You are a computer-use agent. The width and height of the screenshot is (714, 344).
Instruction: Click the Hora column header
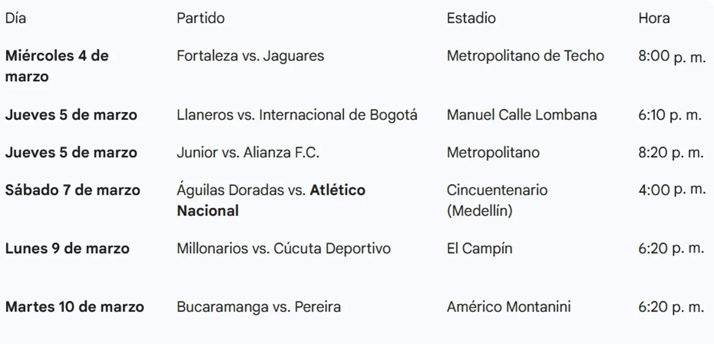coord(654,18)
